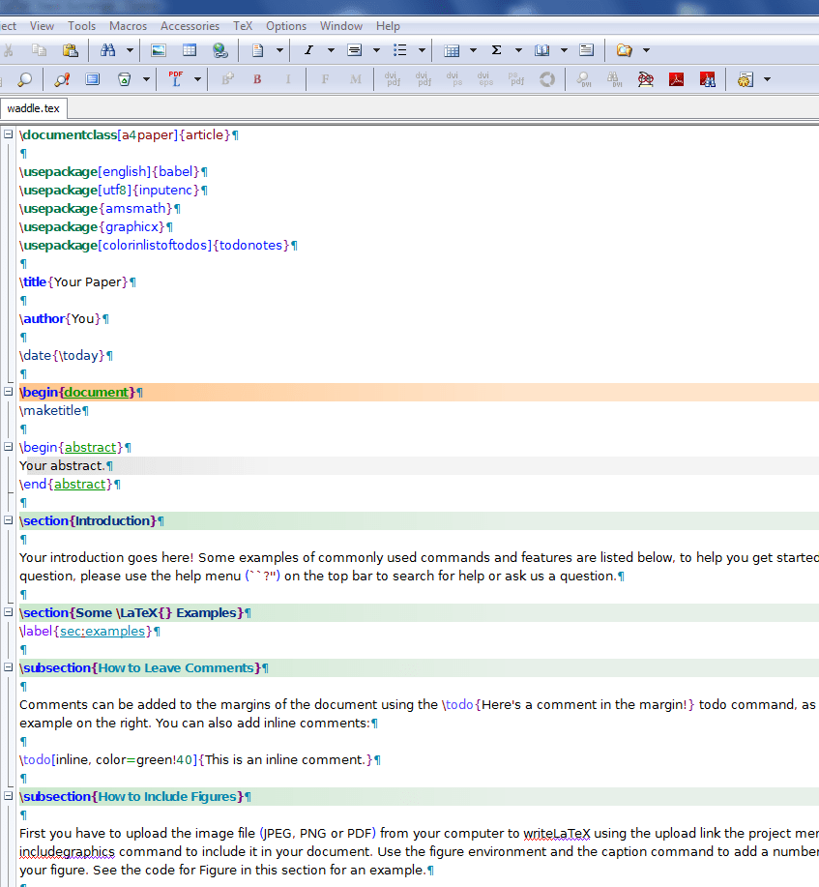
Task: Select the waddle.tex document tab
Action: click(x=34, y=108)
